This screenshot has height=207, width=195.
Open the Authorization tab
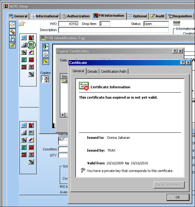pos(76,16)
